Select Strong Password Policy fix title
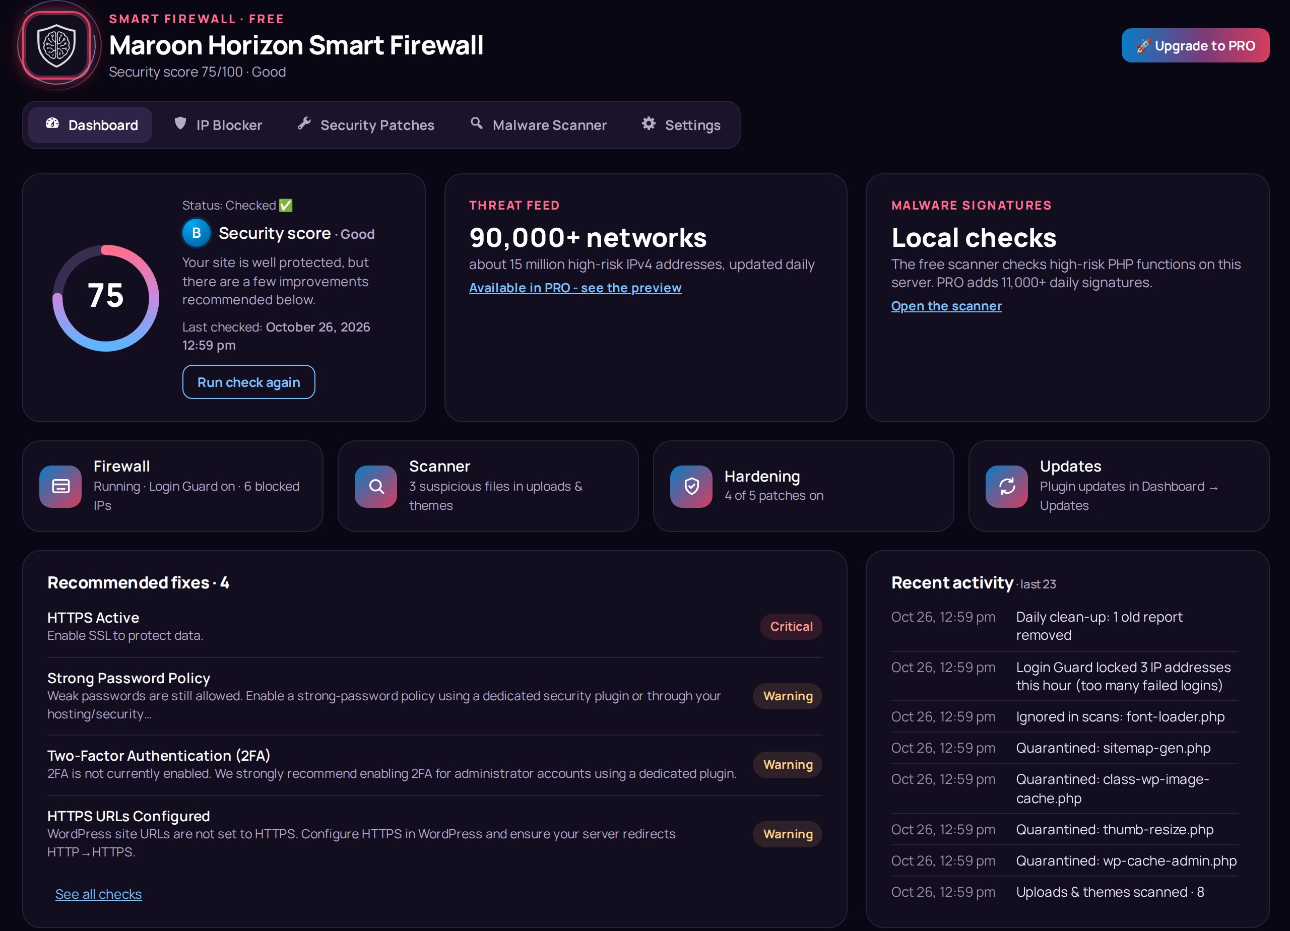This screenshot has height=931, width=1290. [x=128, y=678]
